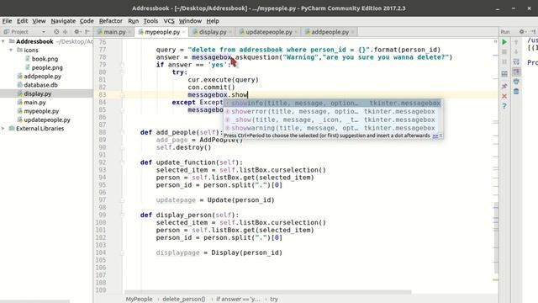Open the Help menu
Viewport: 538px width, 303px height.
[213, 21]
